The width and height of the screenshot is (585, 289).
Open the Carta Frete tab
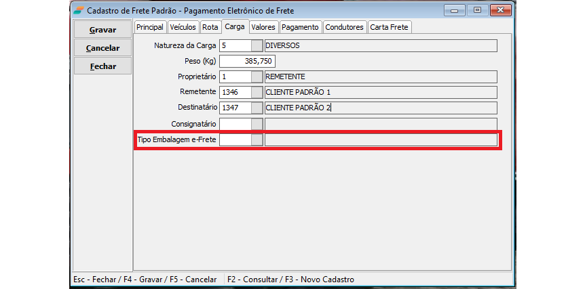pos(390,27)
